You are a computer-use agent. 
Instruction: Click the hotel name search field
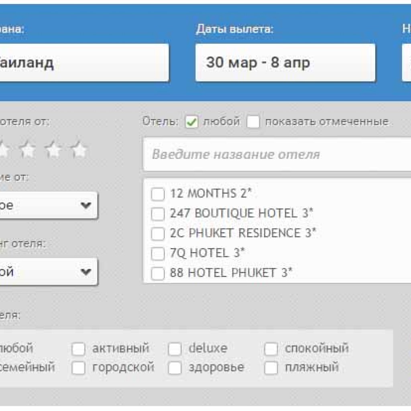pyautogui.click(x=277, y=154)
